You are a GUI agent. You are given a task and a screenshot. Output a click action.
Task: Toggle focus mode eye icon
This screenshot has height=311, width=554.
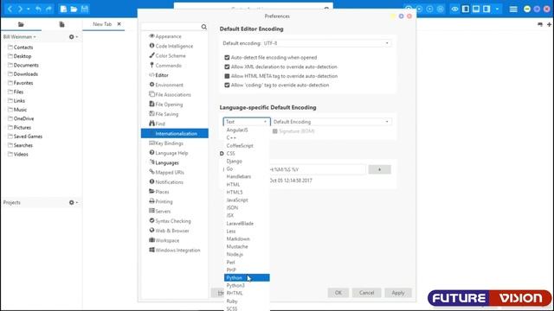[x=454, y=9]
